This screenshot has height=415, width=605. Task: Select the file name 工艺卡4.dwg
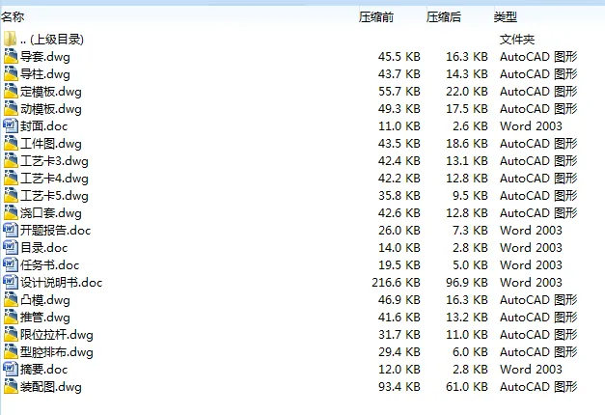[x=54, y=179]
